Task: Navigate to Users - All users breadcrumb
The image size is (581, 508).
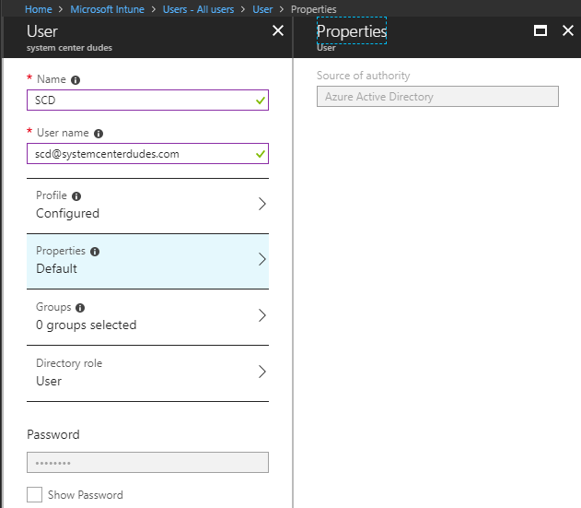Action: coord(198,9)
